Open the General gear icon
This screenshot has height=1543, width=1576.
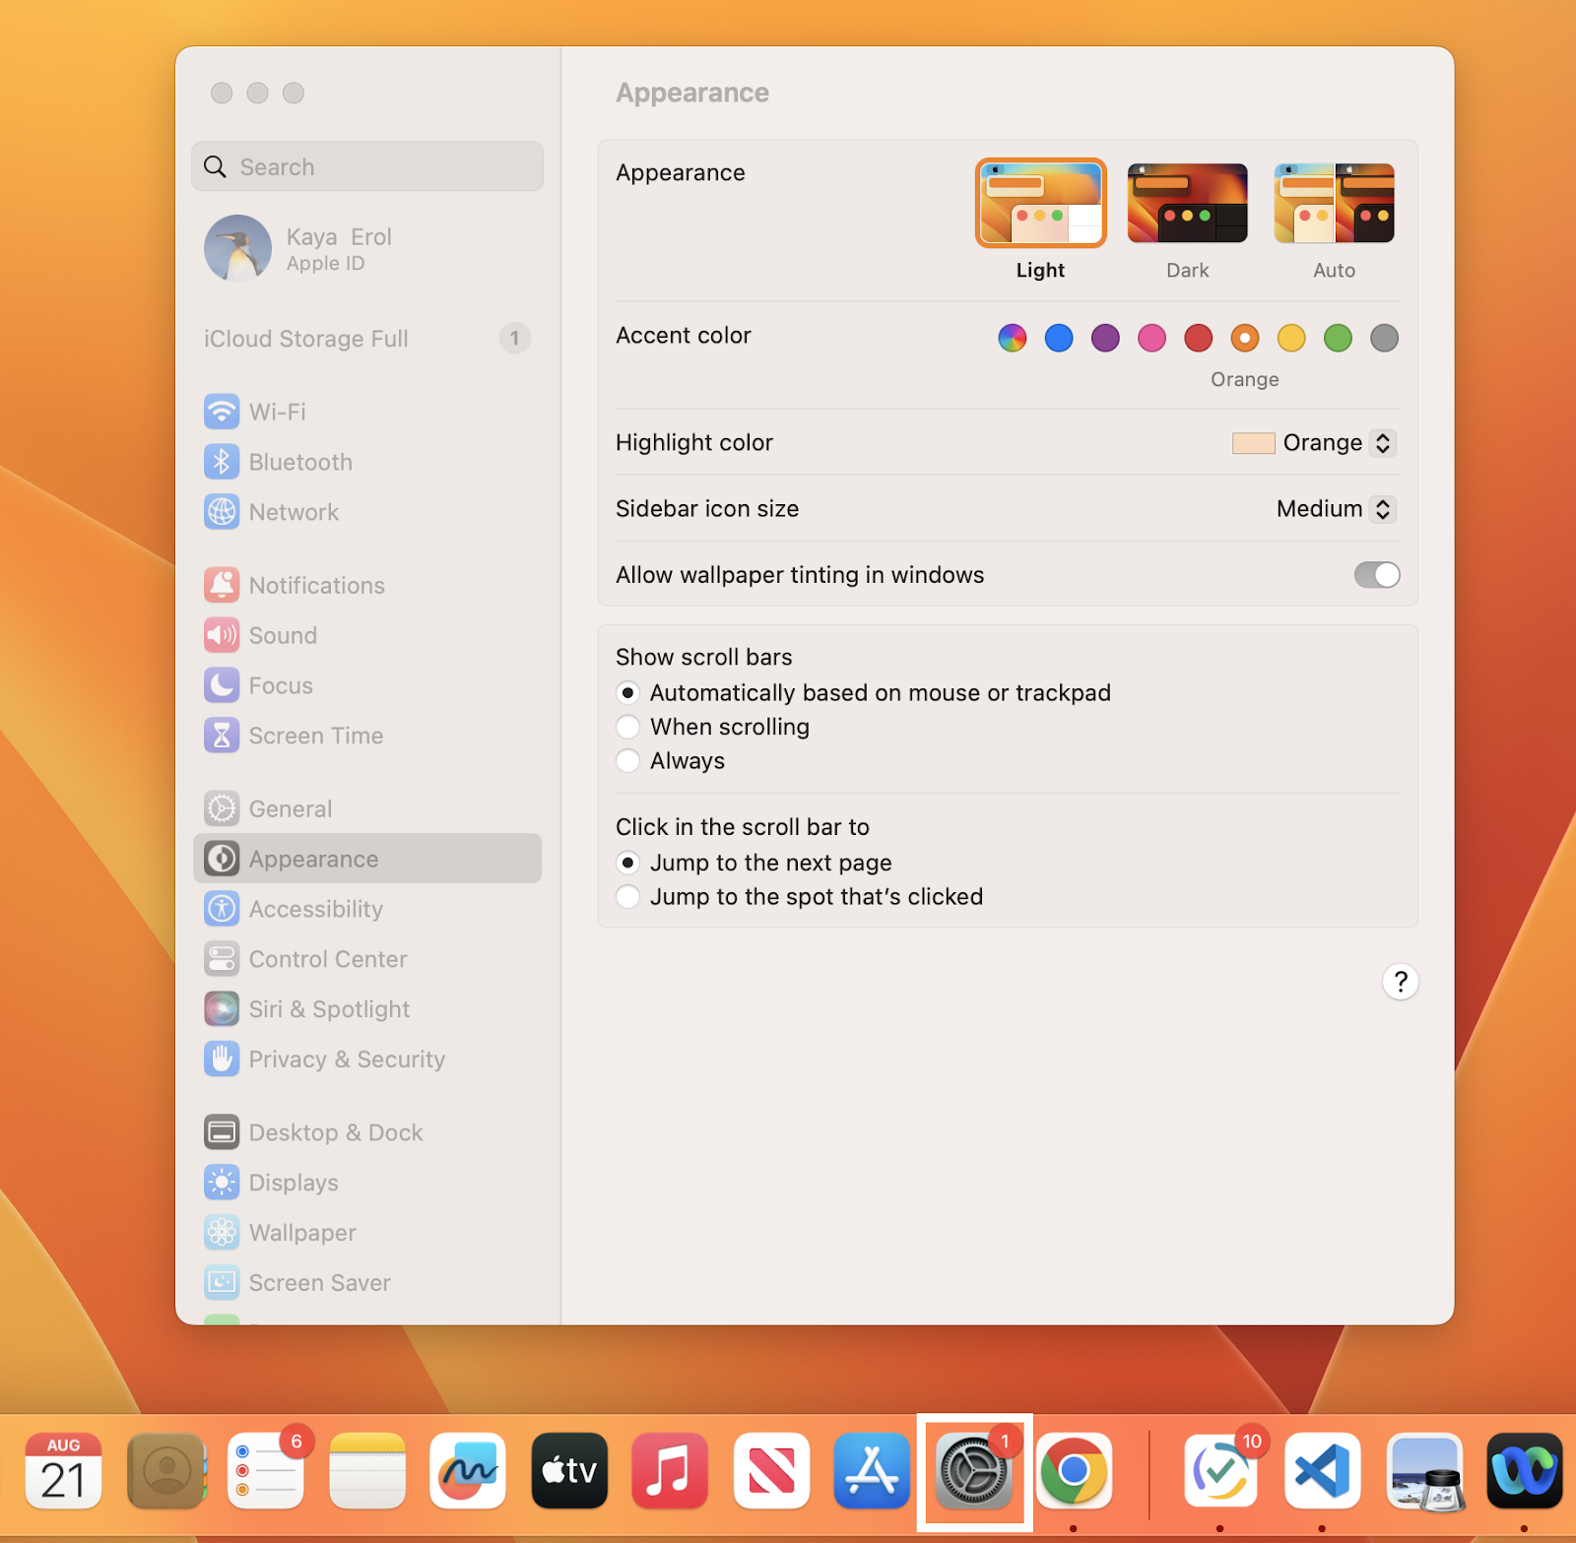point(222,808)
